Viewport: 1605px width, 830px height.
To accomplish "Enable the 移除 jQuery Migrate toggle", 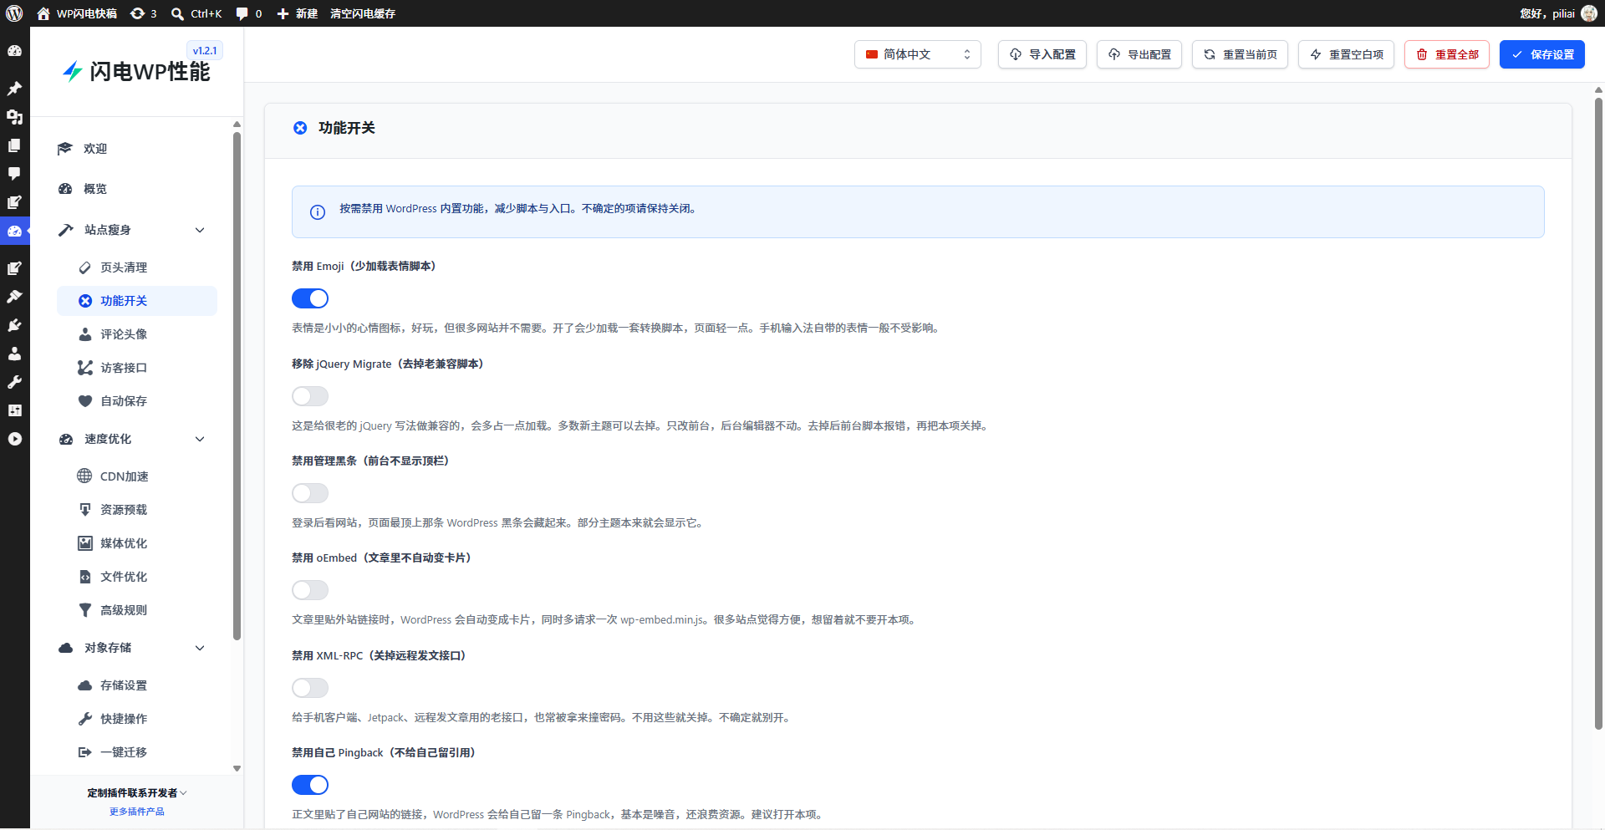I will pos(310,396).
